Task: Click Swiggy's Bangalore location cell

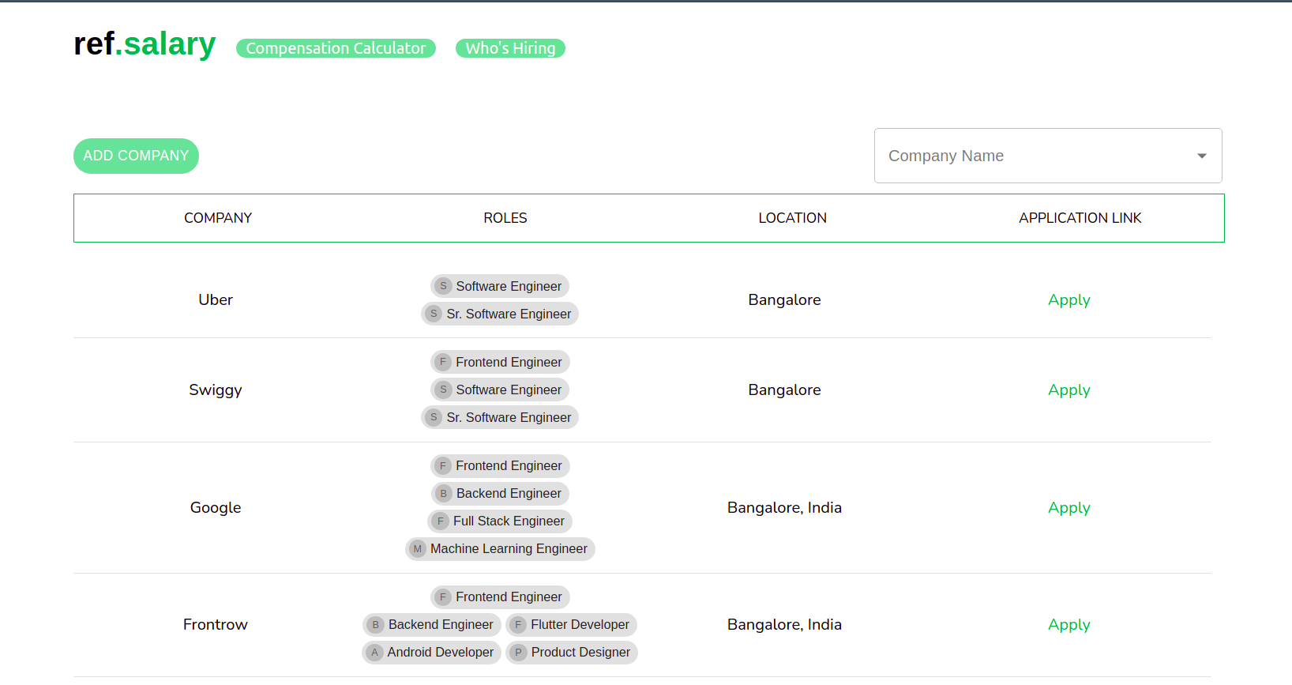Action: 785,390
